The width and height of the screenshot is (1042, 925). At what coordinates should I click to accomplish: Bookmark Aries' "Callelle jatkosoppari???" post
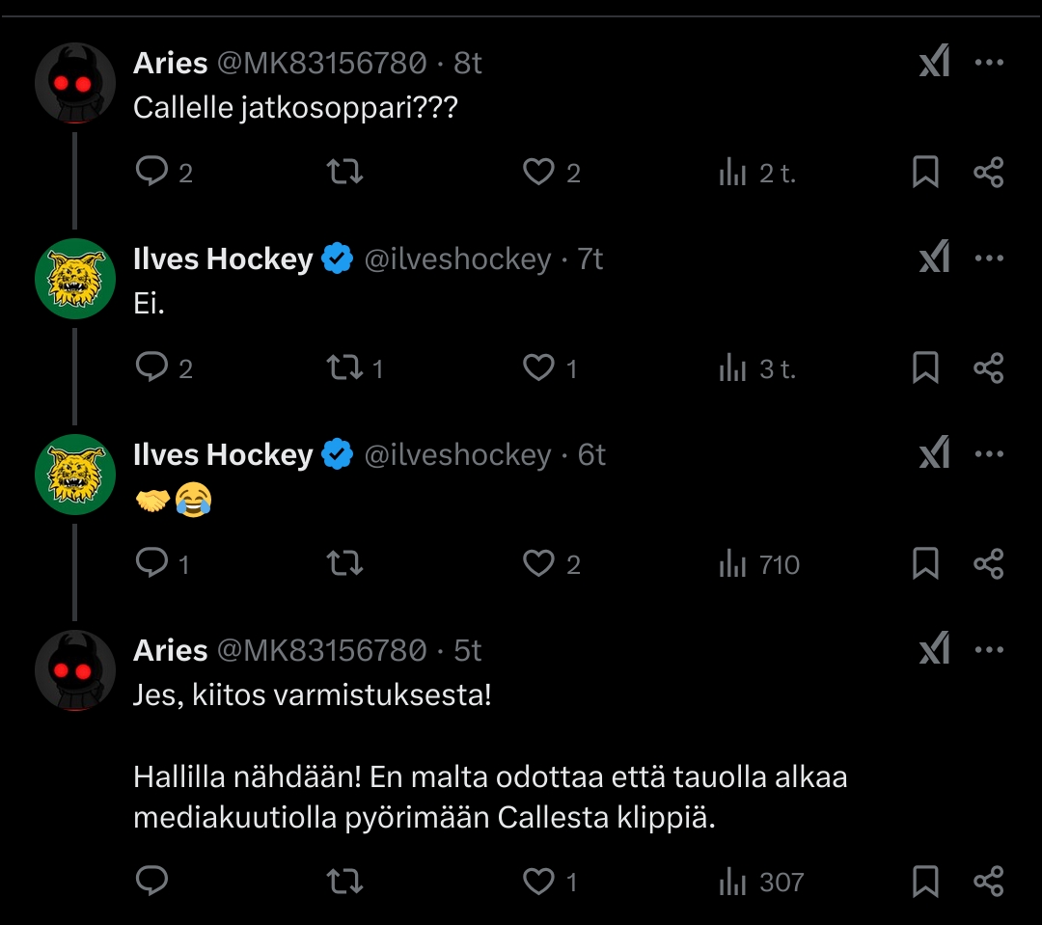925,173
